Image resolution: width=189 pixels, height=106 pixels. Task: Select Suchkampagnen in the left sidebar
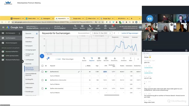pyautogui.click(x=11, y=38)
